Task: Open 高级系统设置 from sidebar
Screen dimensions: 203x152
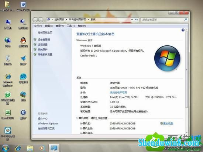Action: 45,55
